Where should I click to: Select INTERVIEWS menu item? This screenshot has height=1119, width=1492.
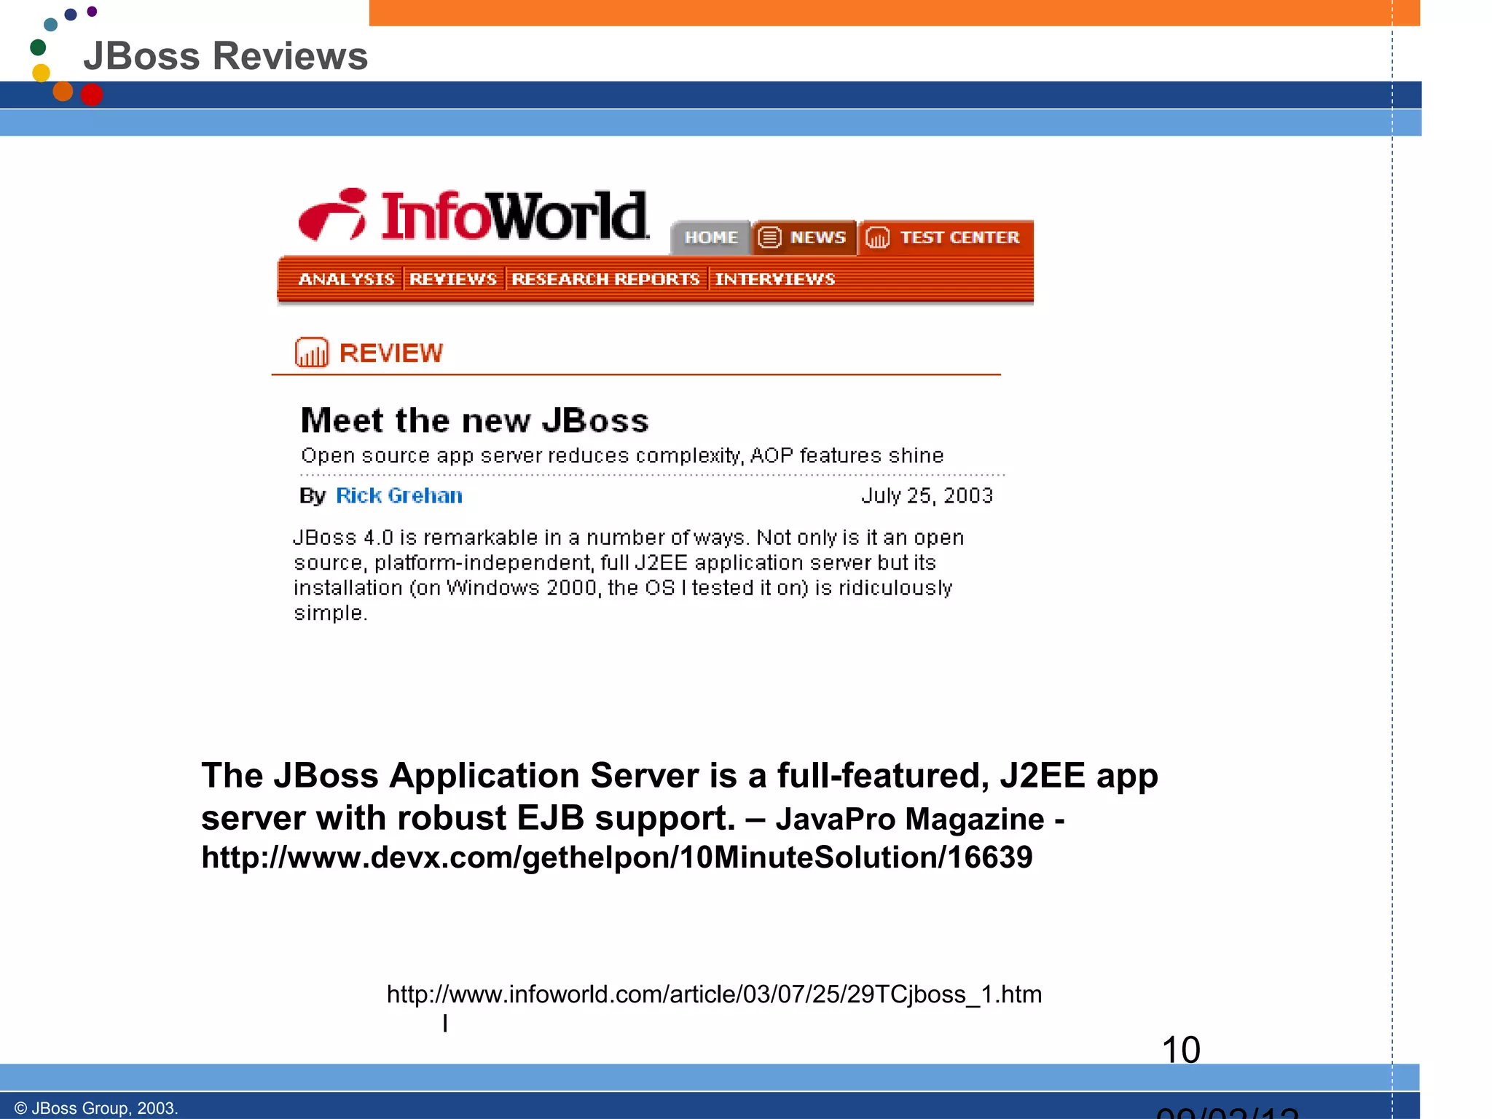click(x=775, y=279)
